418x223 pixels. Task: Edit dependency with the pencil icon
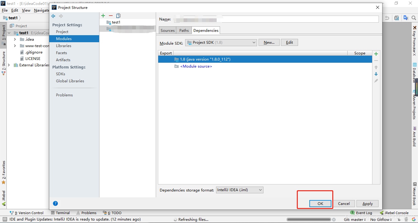point(376,81)
